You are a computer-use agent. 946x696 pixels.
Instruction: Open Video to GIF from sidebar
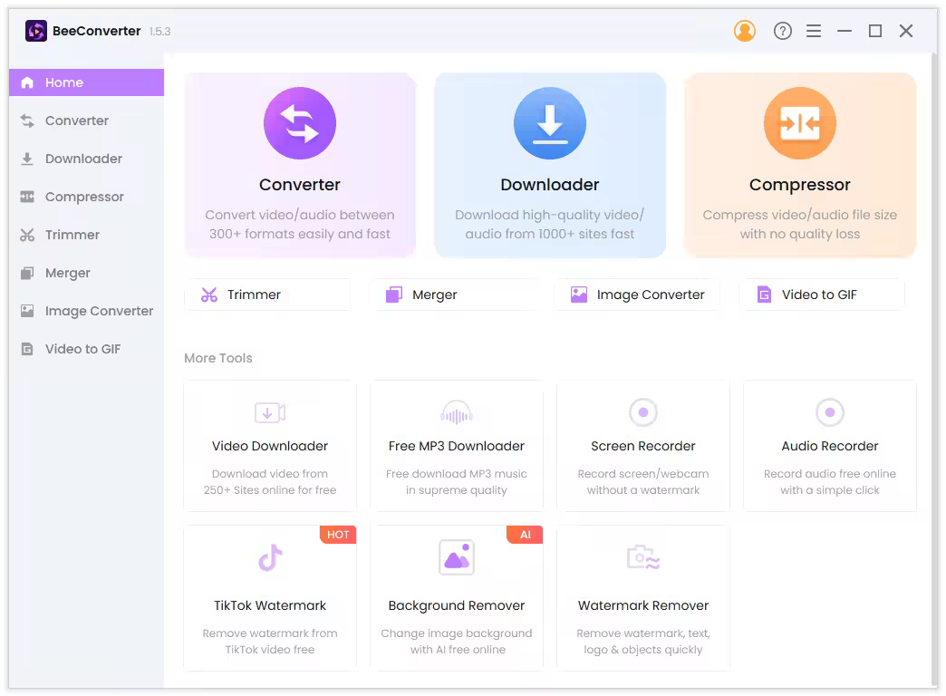[82, 349]
